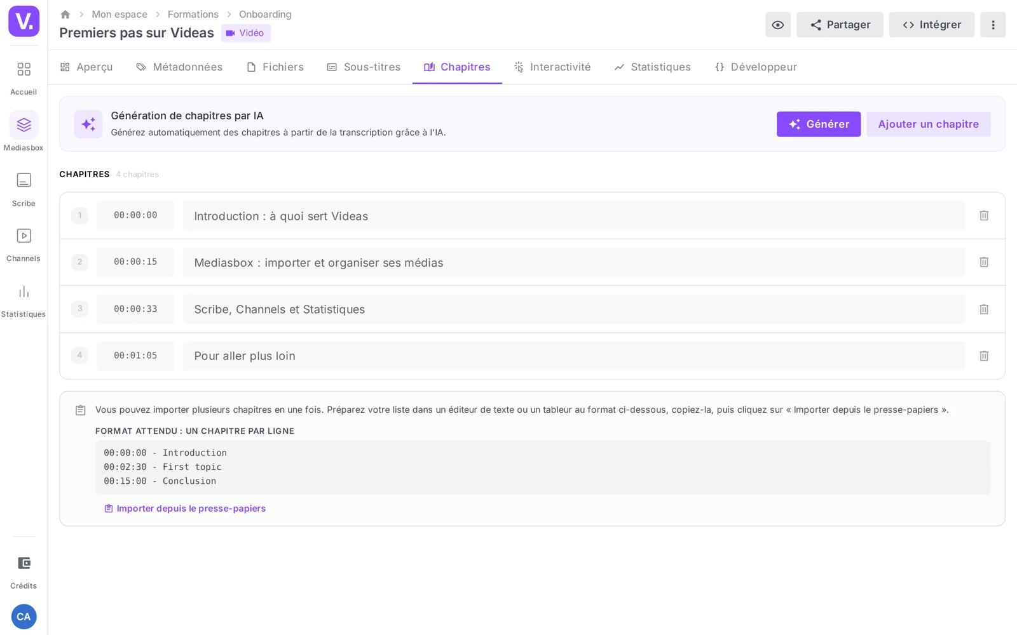The height and width of the screenshot is (635, 1017).
Task: Open the Développeur tab
Action: pos(756,67)
